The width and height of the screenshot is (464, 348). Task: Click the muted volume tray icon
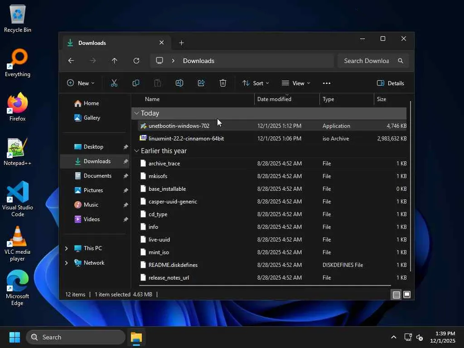click(x=420, y=337)
